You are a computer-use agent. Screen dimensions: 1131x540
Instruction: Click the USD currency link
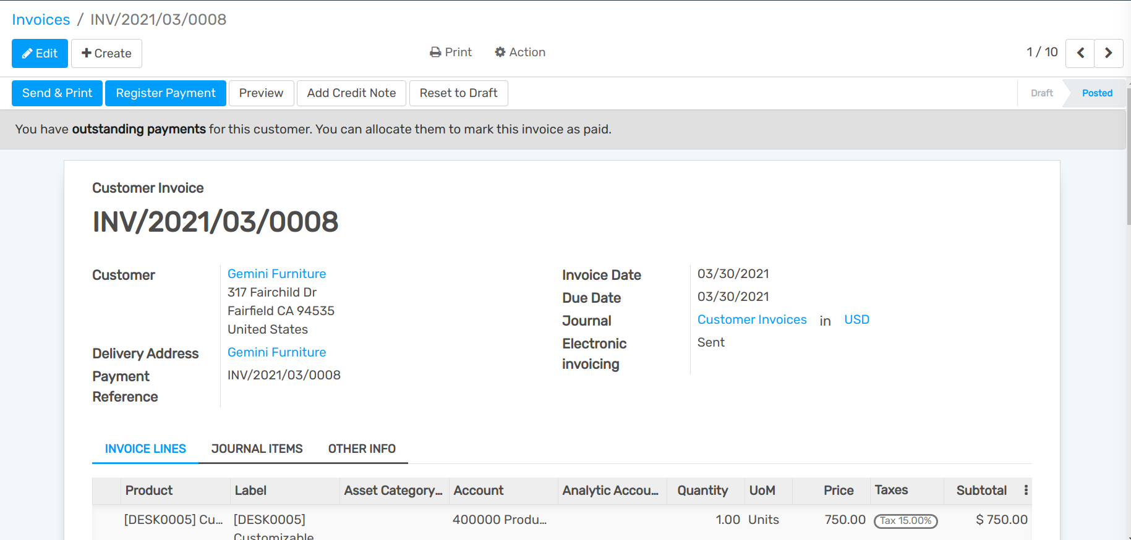click(856, 319)
